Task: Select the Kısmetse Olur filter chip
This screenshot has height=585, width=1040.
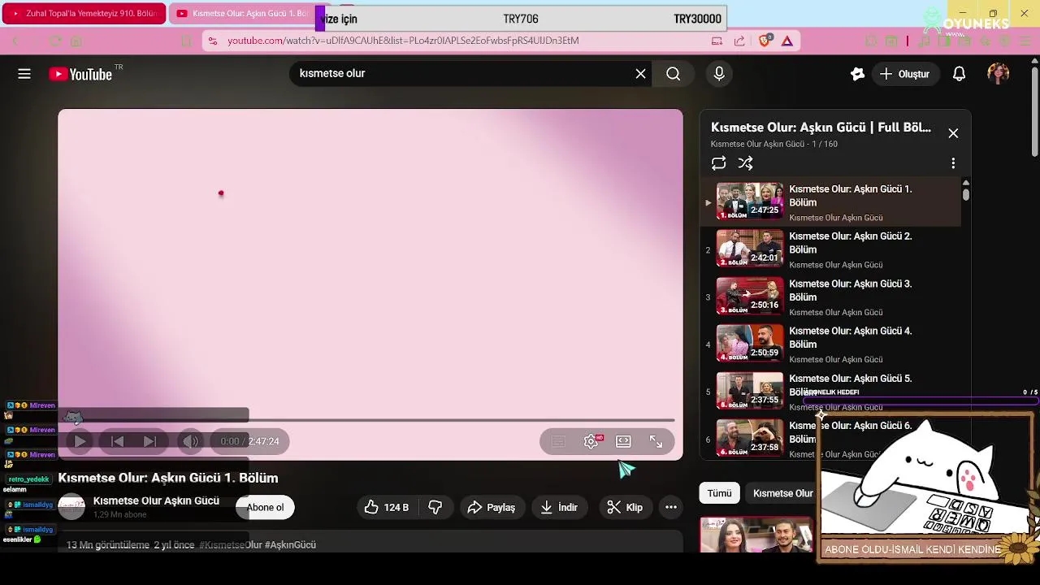Action: [782, 493]
